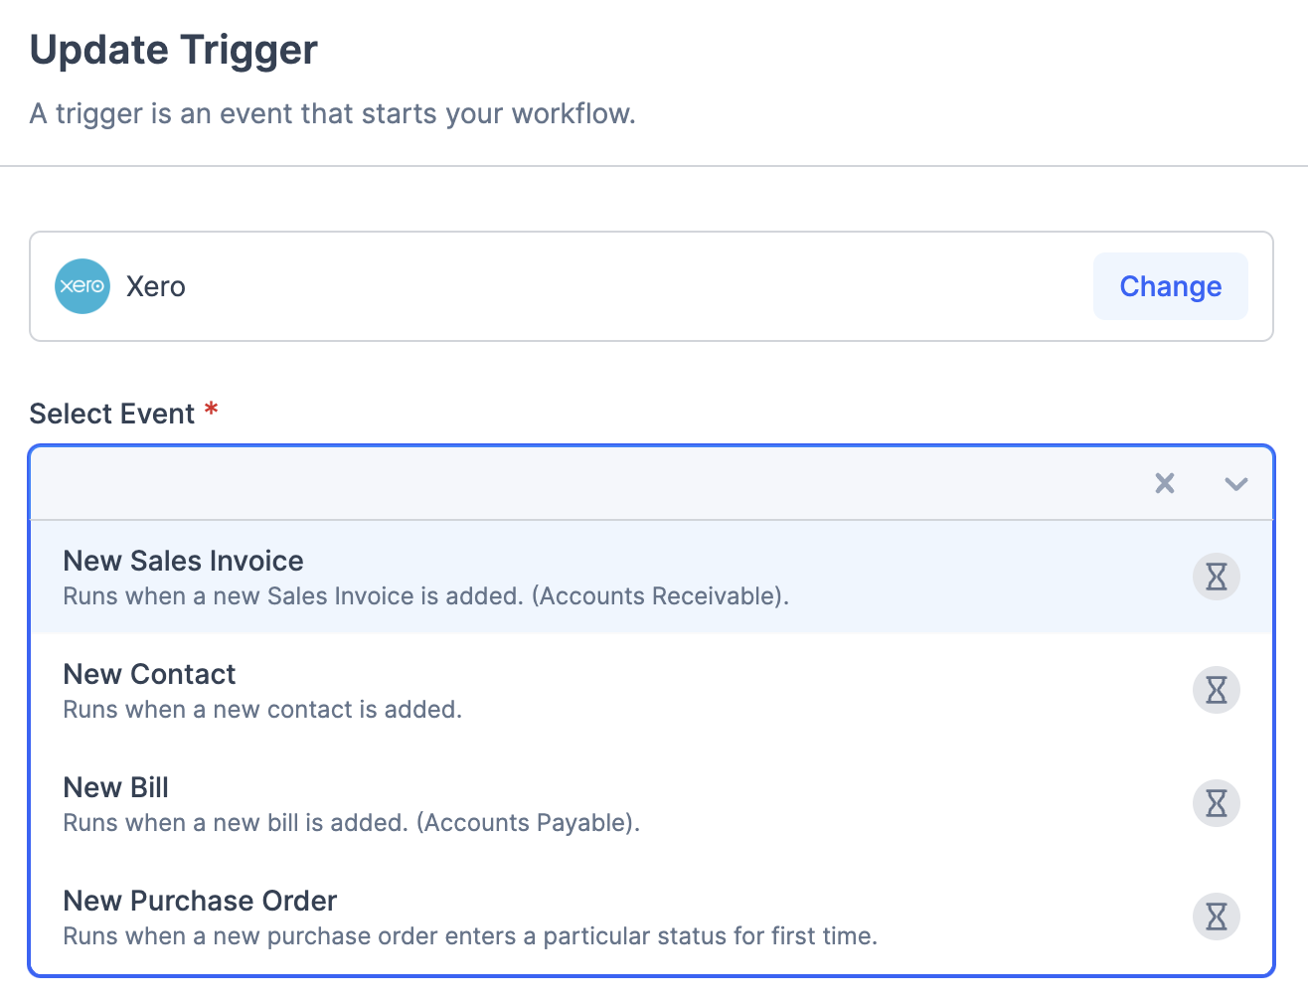The height and width of the screenshot is (1002, 1308).
Task: Select the New Sales Invoice trigger
Action: pos(183,561)
